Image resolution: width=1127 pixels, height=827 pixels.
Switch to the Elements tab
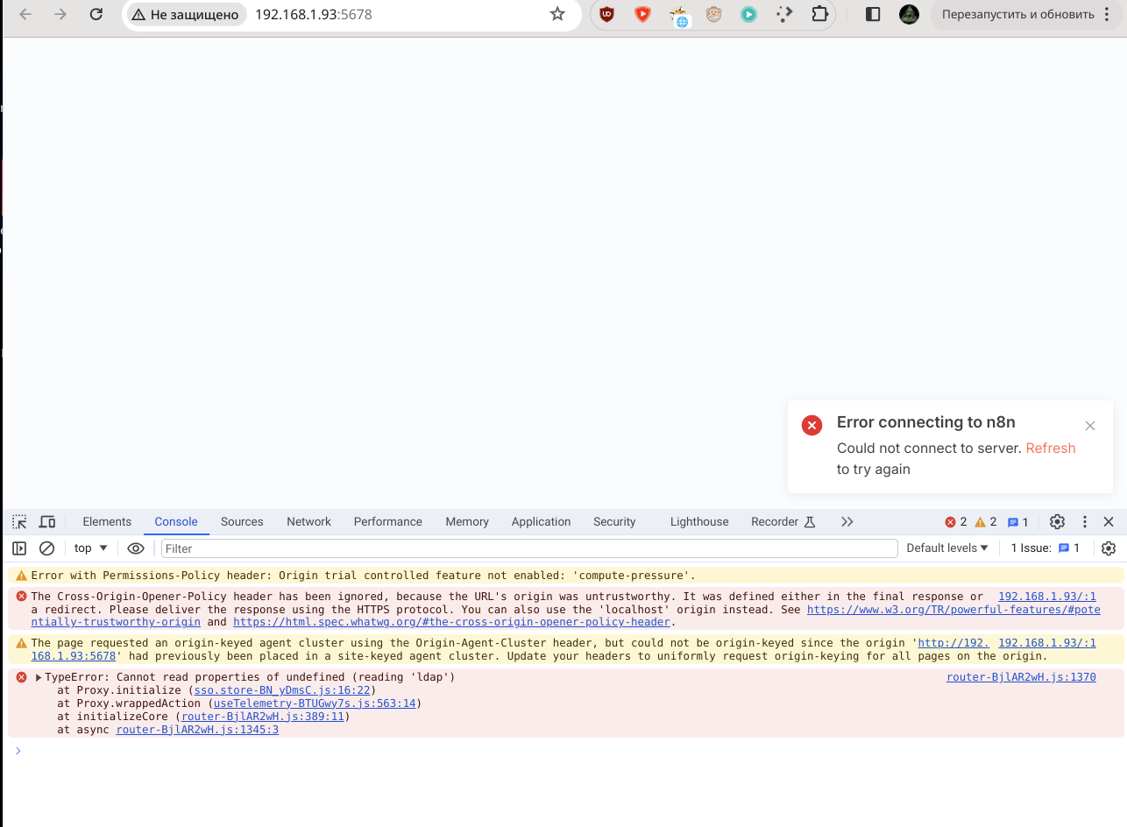pos(107,522)
